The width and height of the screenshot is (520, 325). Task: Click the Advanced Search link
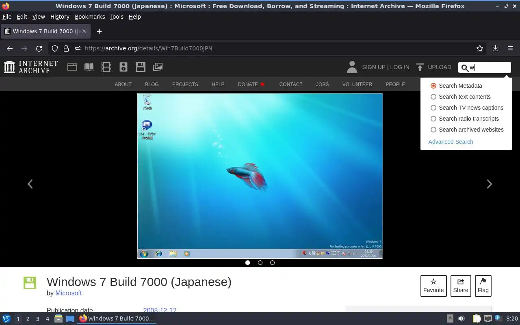(451, 142)
